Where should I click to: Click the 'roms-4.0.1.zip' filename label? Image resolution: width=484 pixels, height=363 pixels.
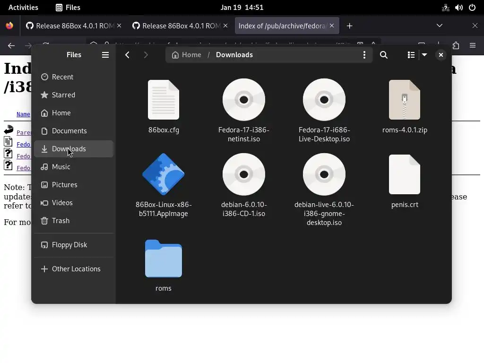point(405,130)
